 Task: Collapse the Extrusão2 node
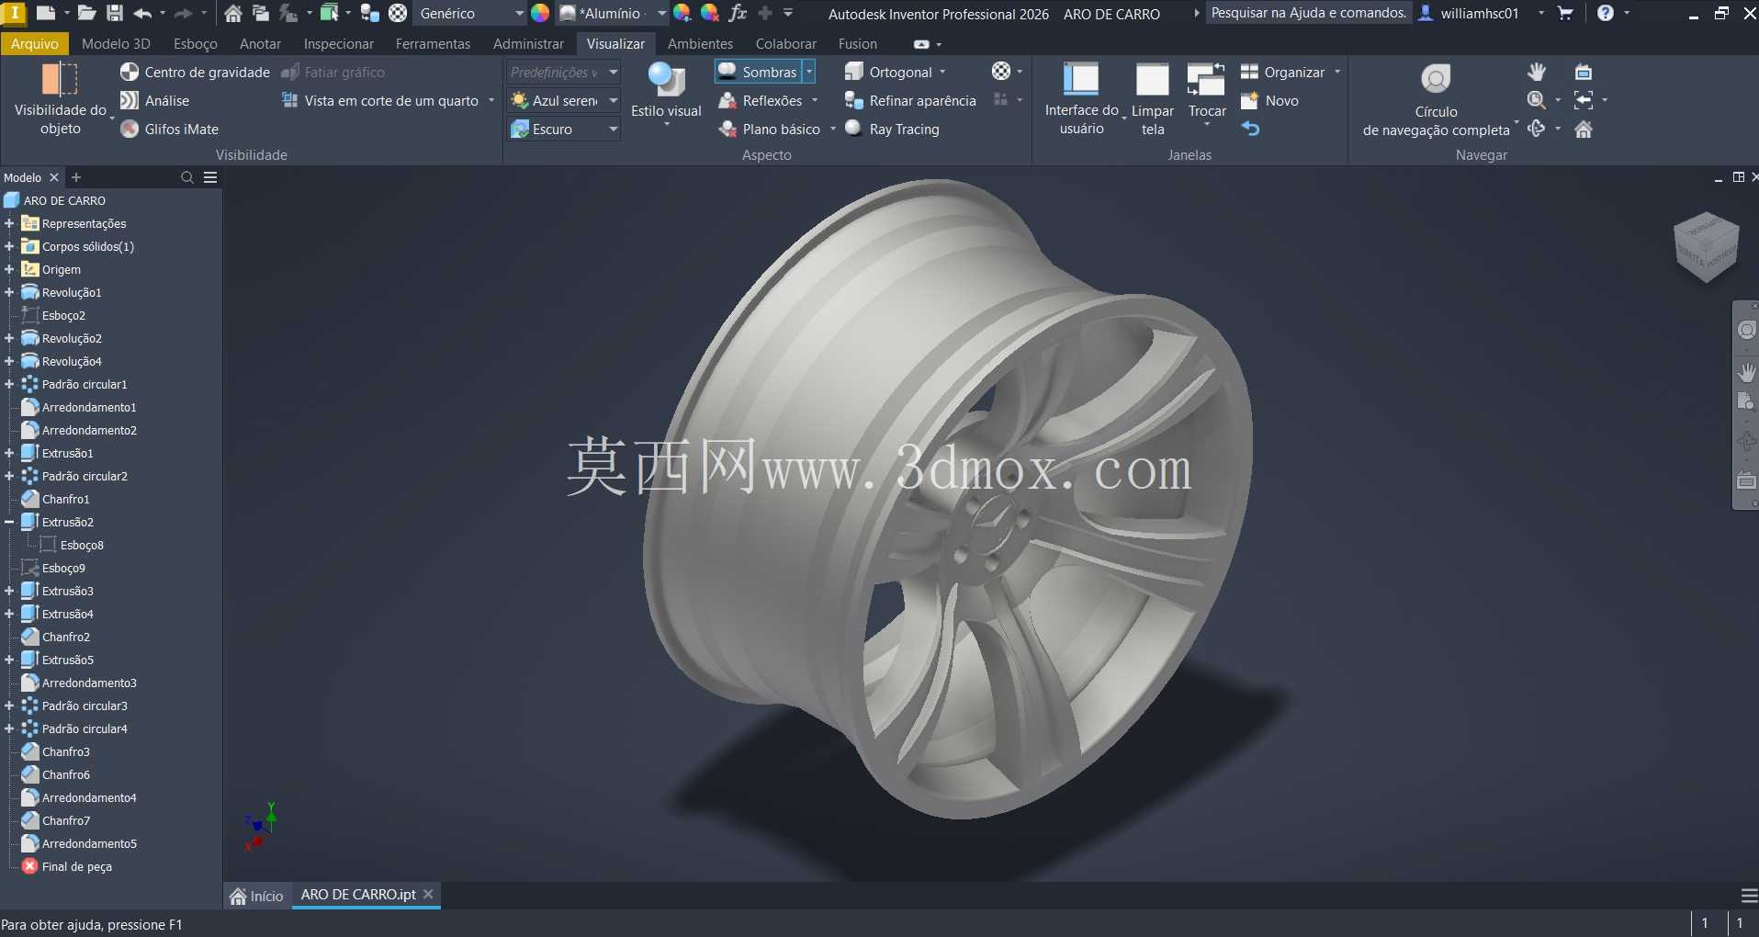(9, 522)
